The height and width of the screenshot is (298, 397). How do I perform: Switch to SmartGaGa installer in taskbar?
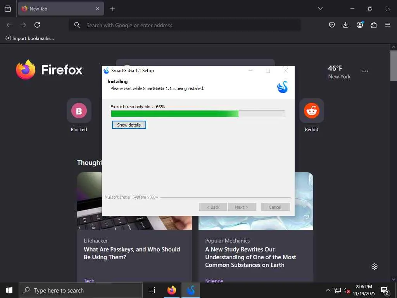(191, 290)
